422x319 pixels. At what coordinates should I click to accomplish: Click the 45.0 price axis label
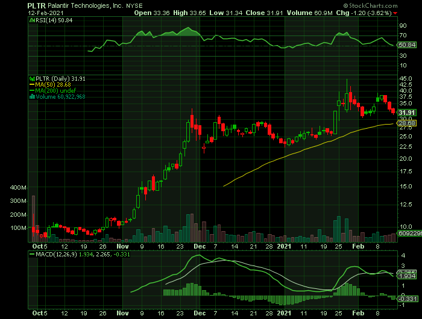point(406,78)
